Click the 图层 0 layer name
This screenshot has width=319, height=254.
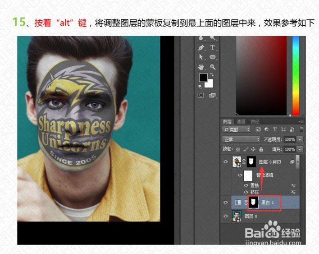point(251,216)
